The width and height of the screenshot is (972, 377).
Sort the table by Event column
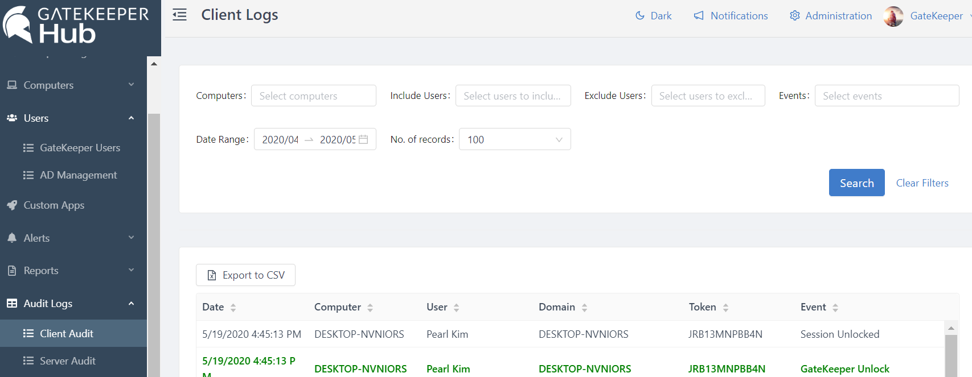(x=835, y=308)
